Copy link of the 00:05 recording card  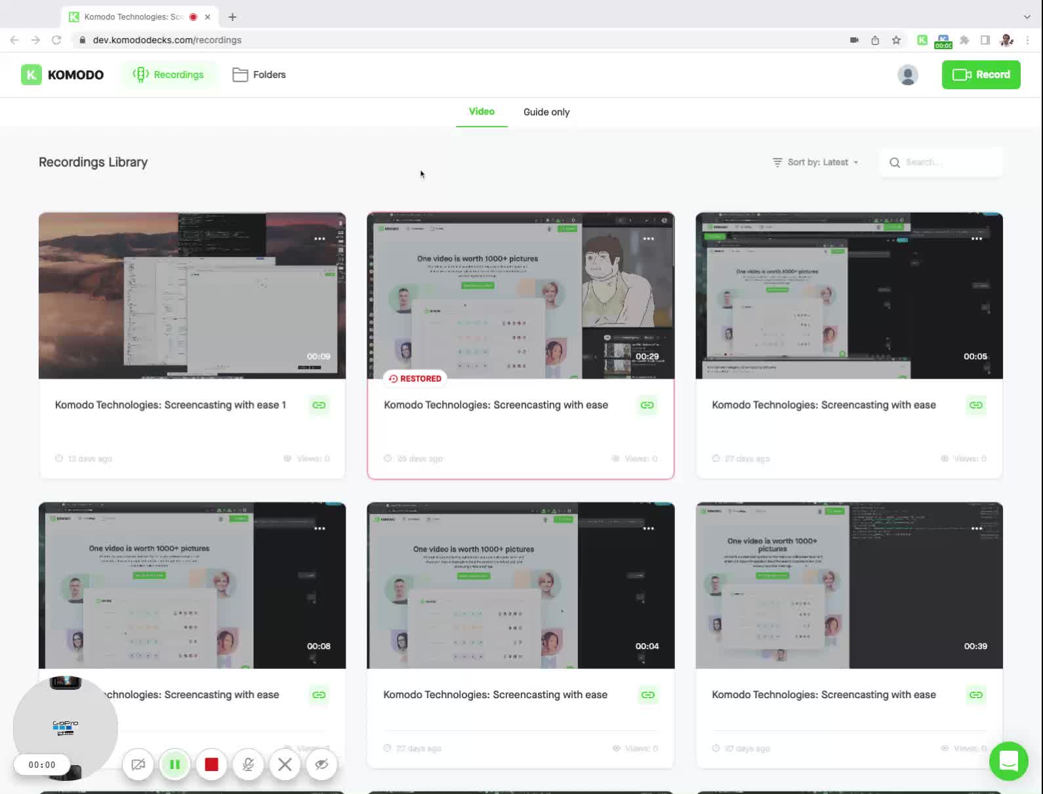pyautogui.click(x=976, y=405)
